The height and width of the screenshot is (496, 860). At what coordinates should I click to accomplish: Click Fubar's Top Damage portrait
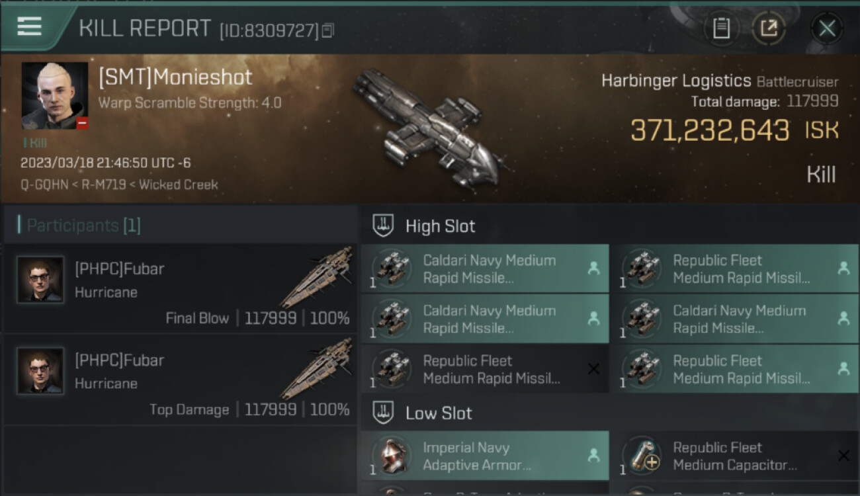pos(40,370)
